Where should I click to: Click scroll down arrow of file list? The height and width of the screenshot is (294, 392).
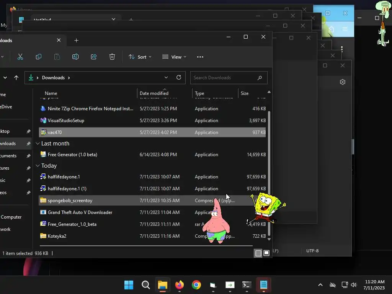[269, 239]
